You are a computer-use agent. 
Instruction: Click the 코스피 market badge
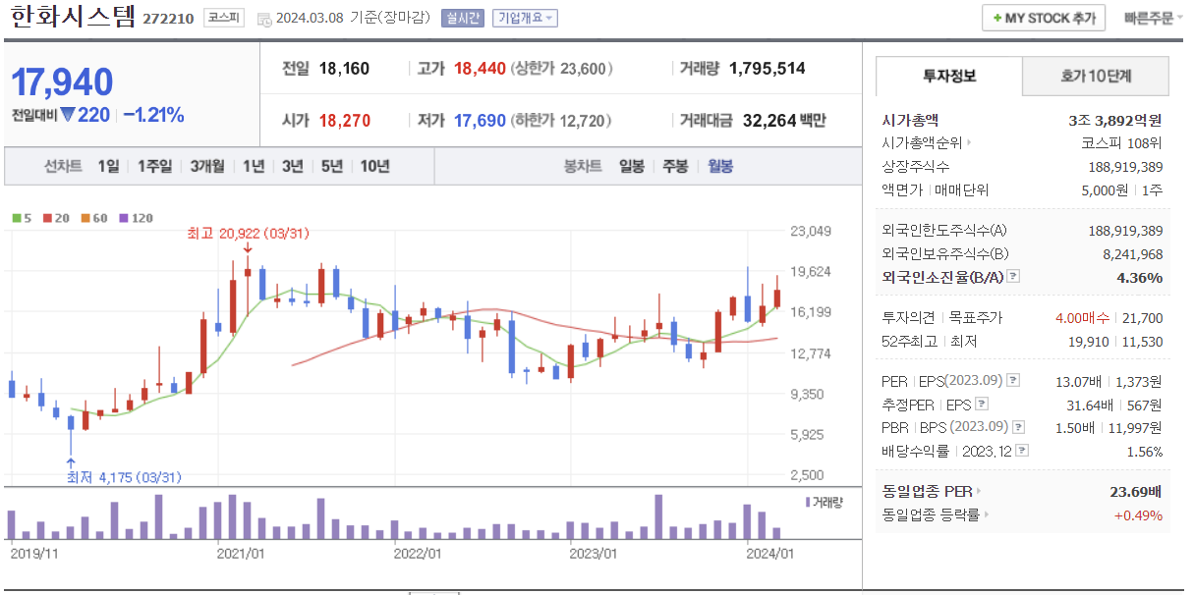tap(224, 18)
